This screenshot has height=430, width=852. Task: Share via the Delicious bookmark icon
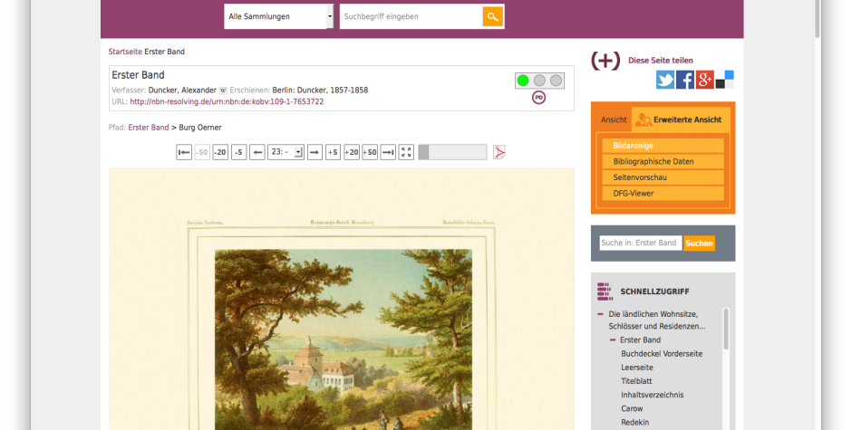(x=725, y=80)
